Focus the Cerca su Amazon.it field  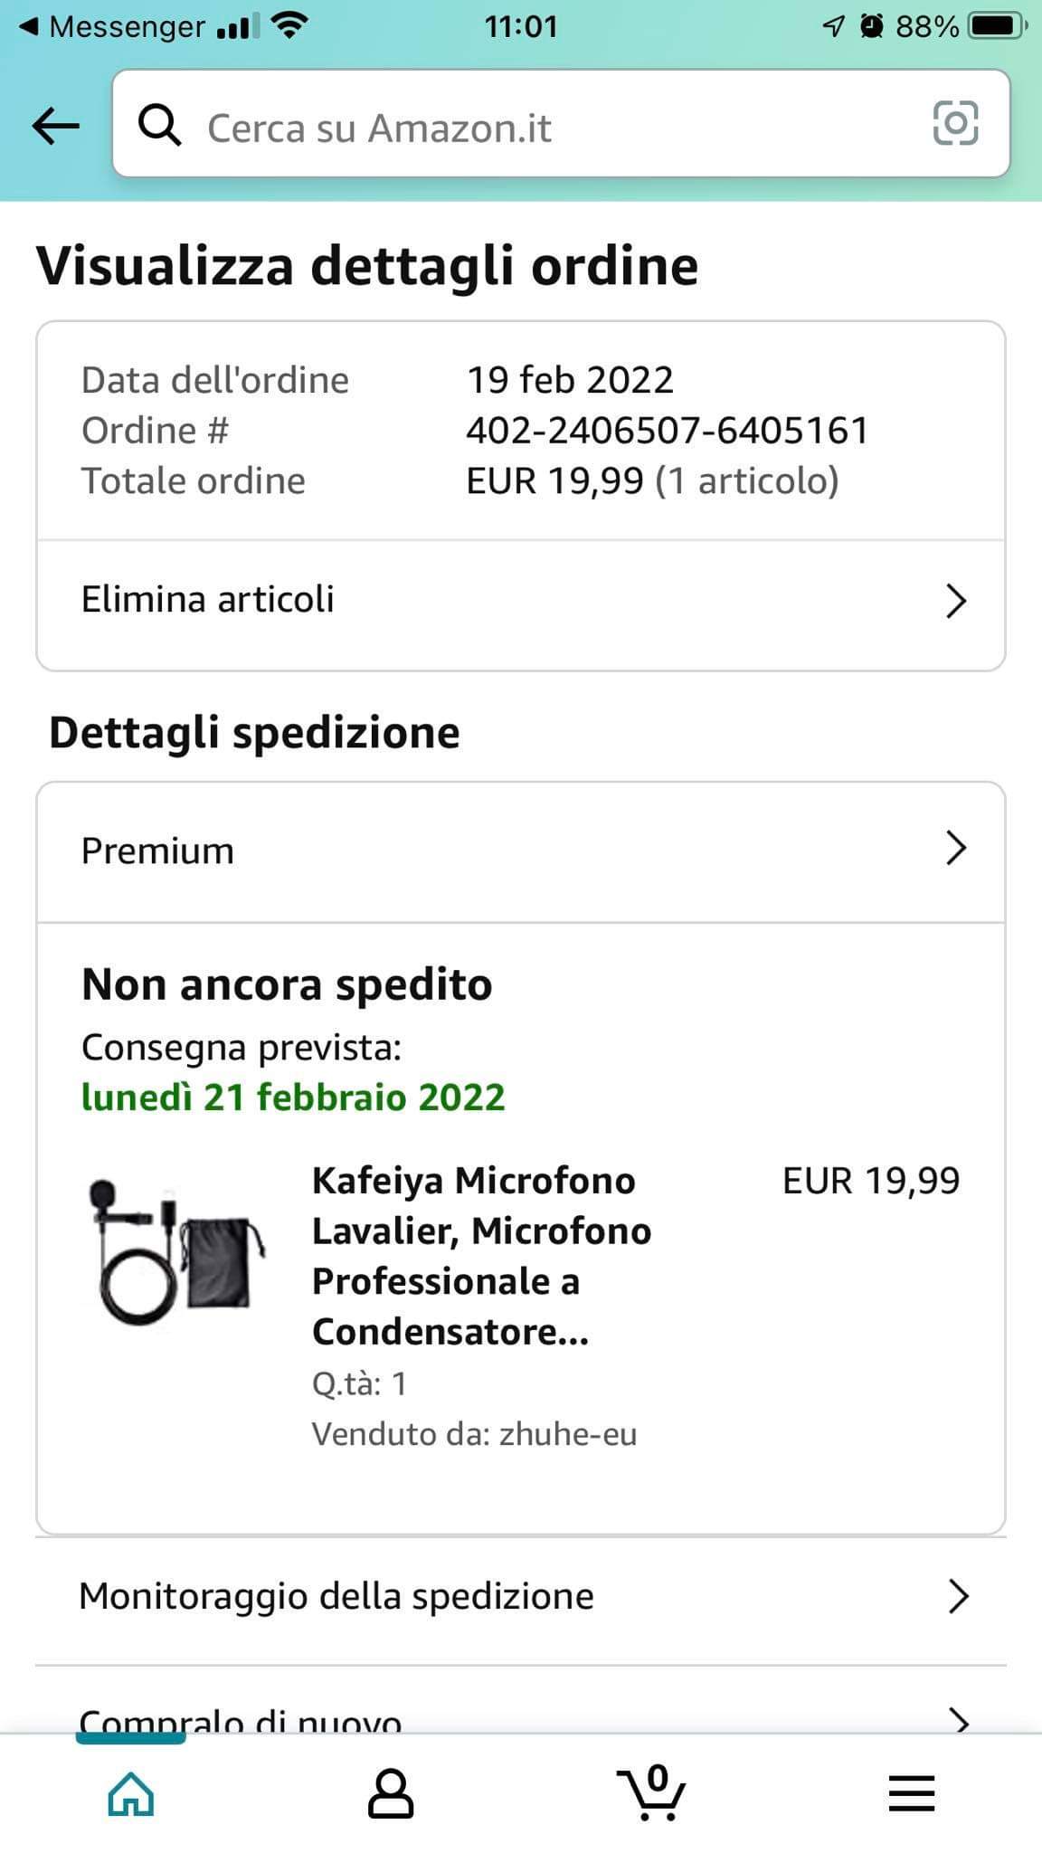[543, 128]
